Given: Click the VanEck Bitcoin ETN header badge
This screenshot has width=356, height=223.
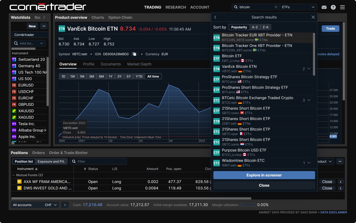Looking at the screenshot, I should click(62, 29).
